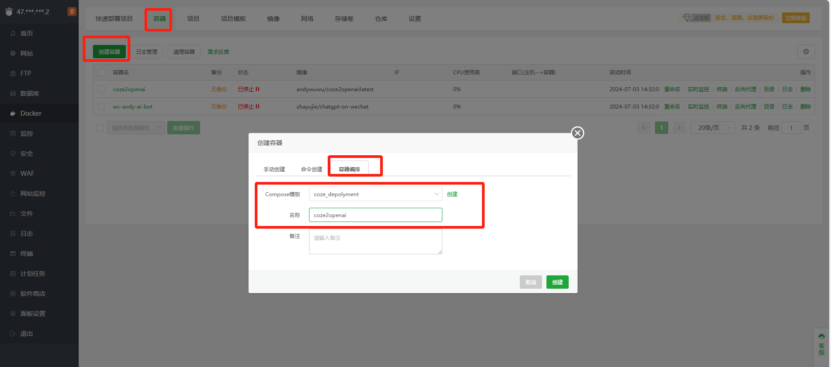This screenshot has height=367, width=831.
Task: Toggle the select-all checkbox in table header
Action: click(101, 72)
